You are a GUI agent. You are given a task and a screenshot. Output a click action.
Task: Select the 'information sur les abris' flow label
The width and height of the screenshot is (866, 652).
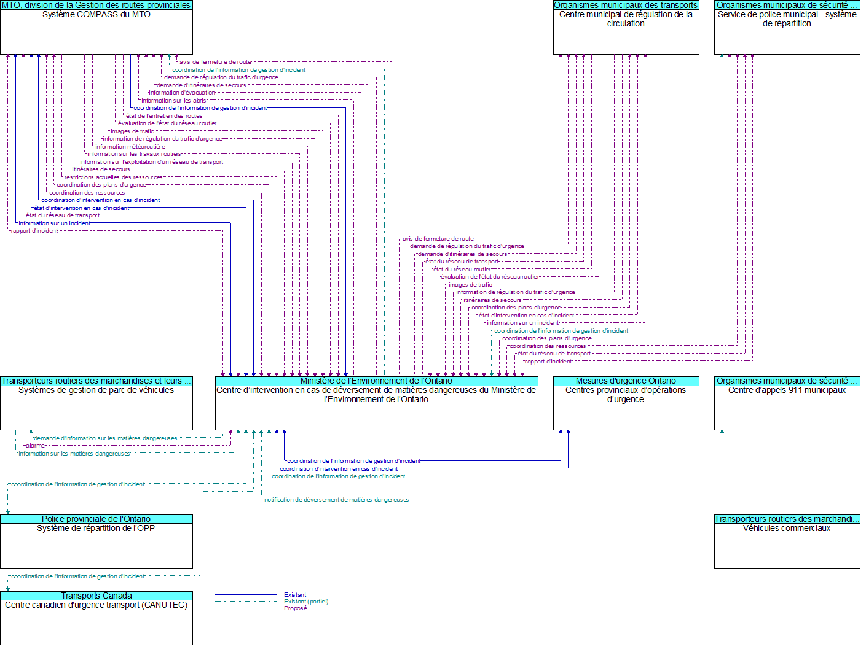click(174, 101)
